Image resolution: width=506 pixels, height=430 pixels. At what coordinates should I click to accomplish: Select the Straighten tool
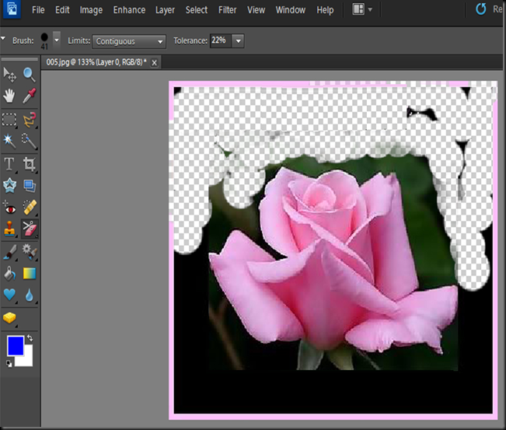(29, 186)
